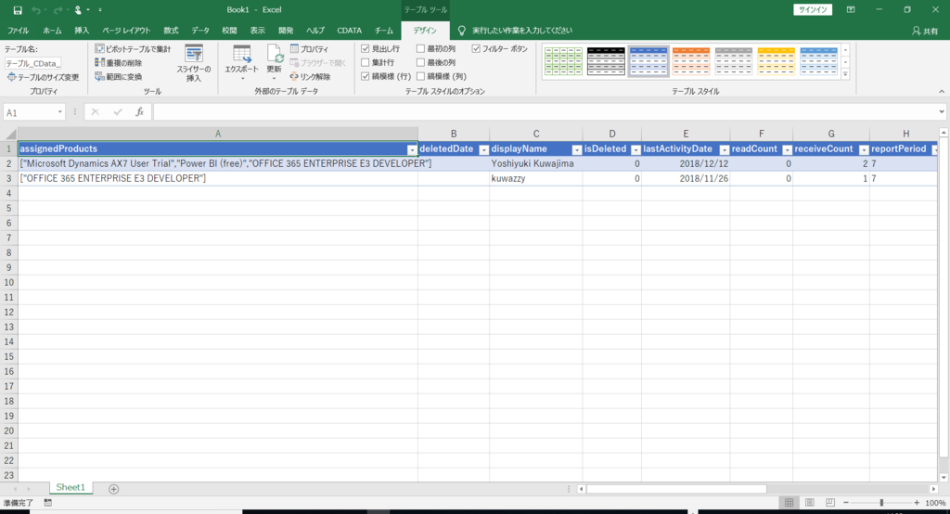Expand the table styles gallery
The width and height of the screenshot is (950, 514).
coord(845,74)
